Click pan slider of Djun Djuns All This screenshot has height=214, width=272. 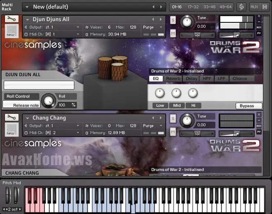(x=197, y=35)
